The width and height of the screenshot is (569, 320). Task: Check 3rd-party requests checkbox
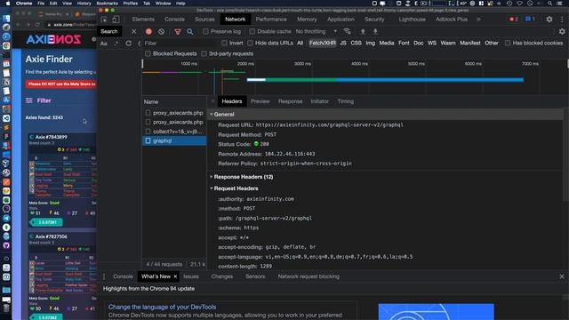(x=204, y=53)
